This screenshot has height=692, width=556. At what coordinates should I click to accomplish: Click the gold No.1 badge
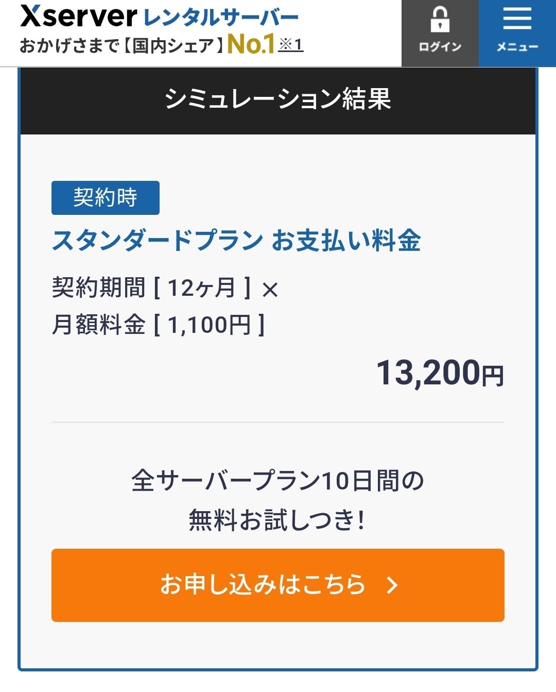[251, 44]
